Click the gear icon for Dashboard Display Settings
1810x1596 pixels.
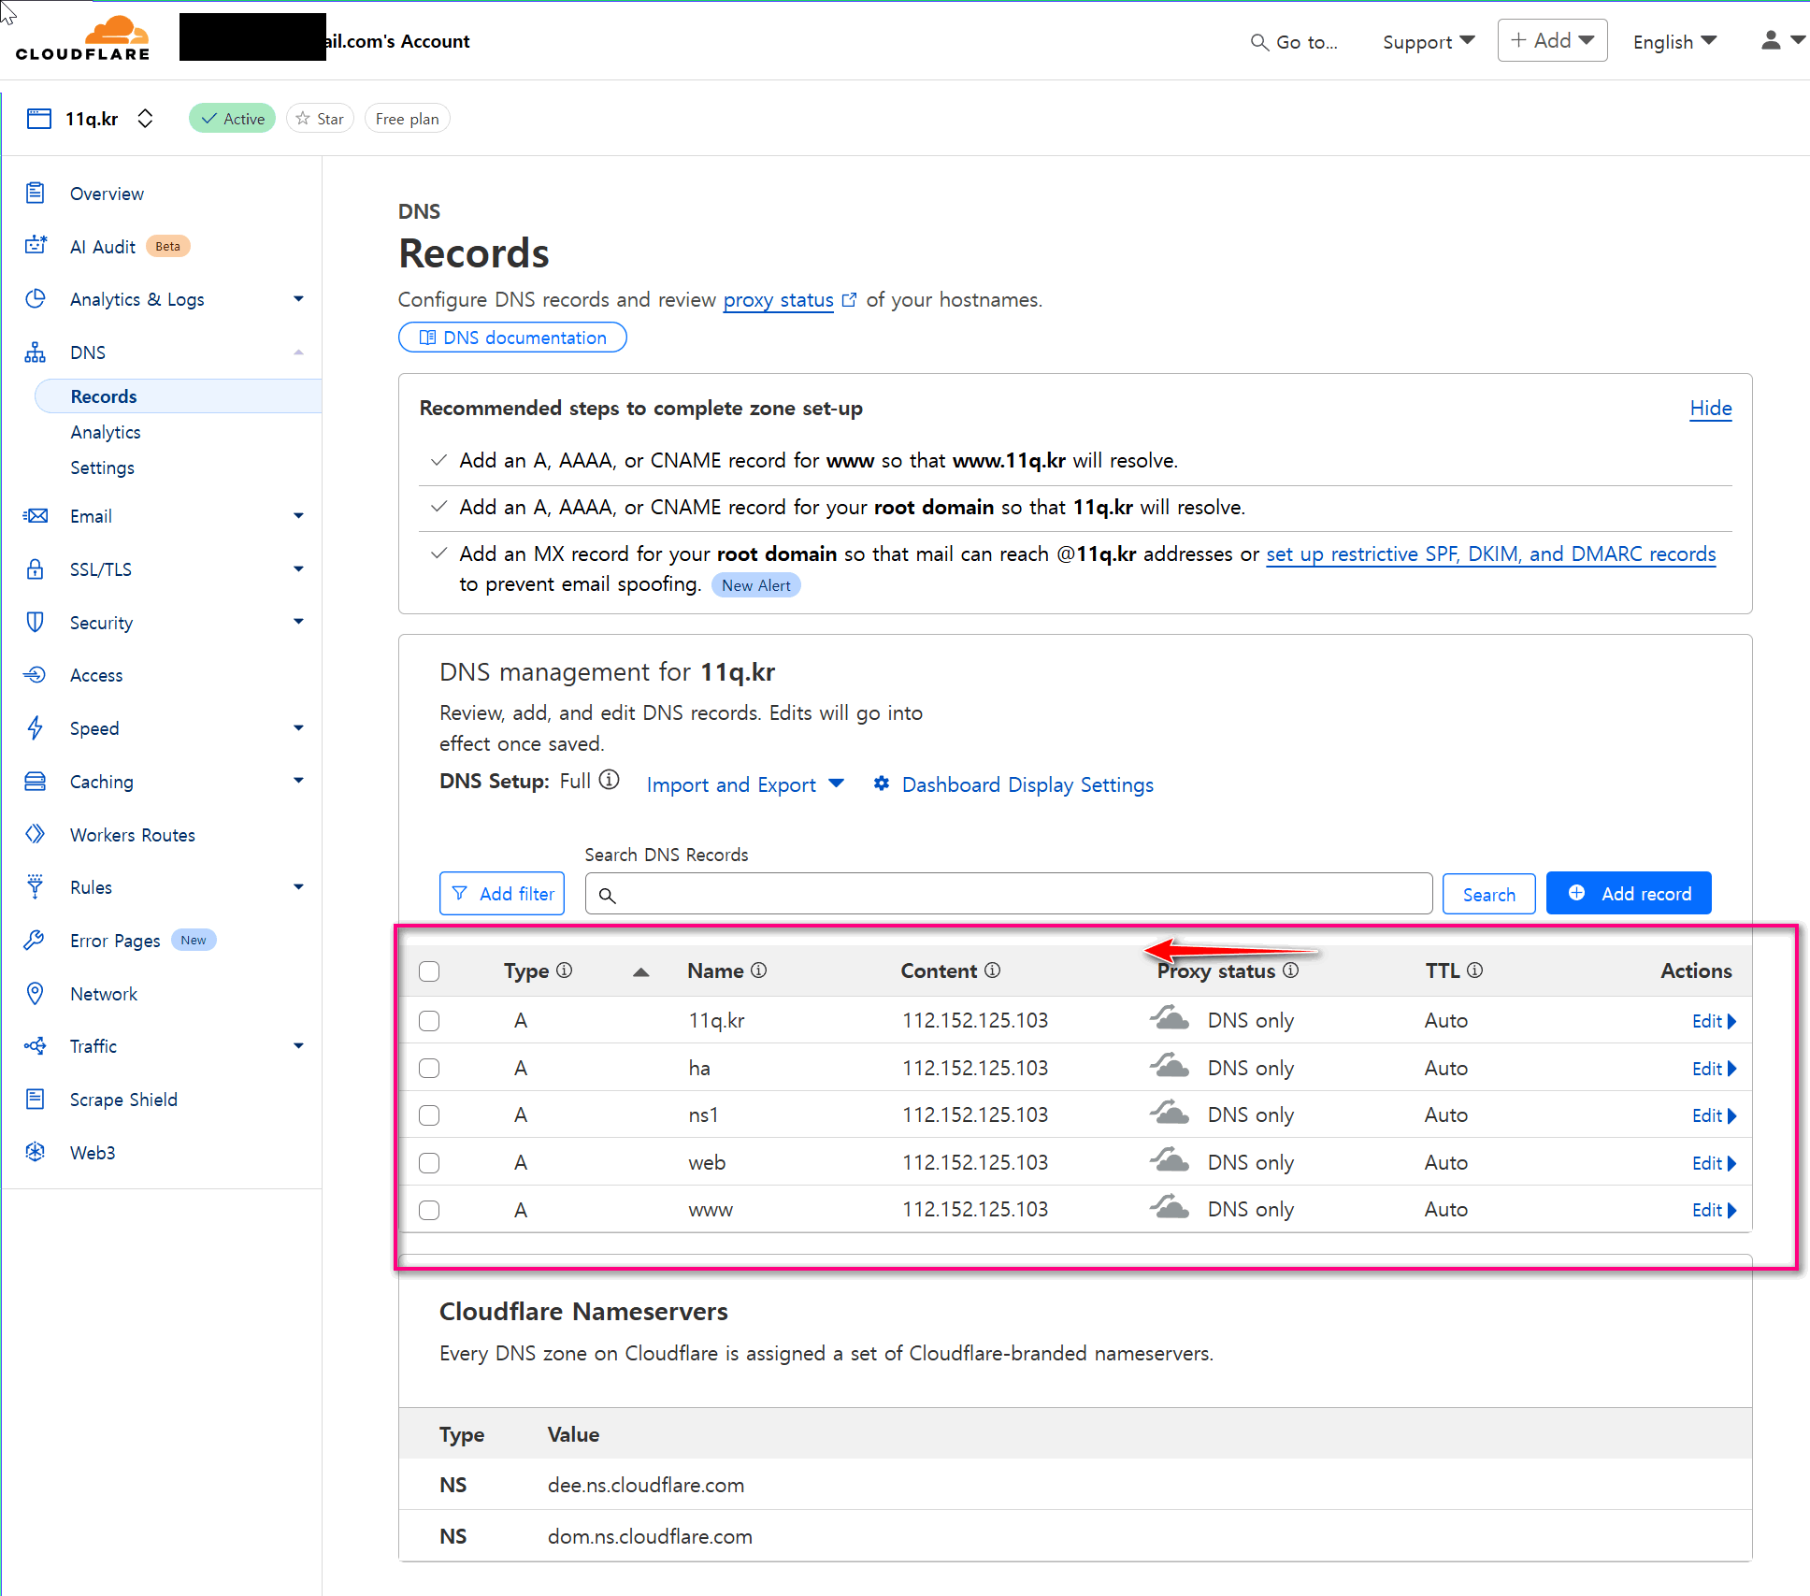(881, 784)
